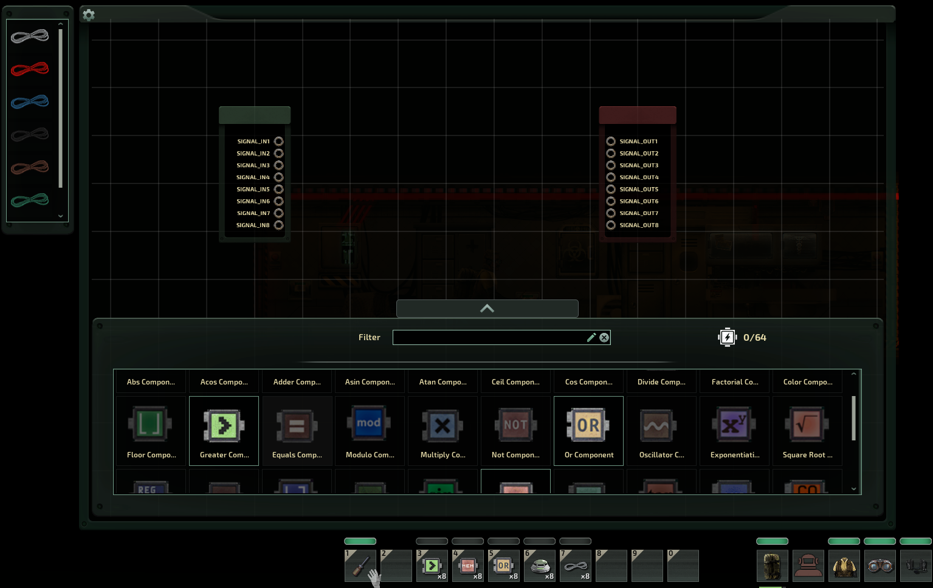Click the SIGNAL_OUT7 connection pin
Image resolution: width=933 pixels, height=588 pixels.
click(x=611, y=213)
